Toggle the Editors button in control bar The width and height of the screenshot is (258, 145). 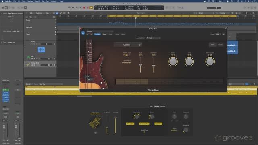pyautogui.click(x=25, y=8)
